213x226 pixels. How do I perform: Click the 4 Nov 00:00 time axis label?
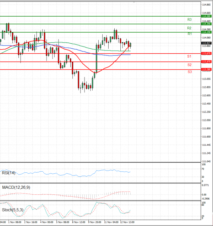tap(47, 222)
